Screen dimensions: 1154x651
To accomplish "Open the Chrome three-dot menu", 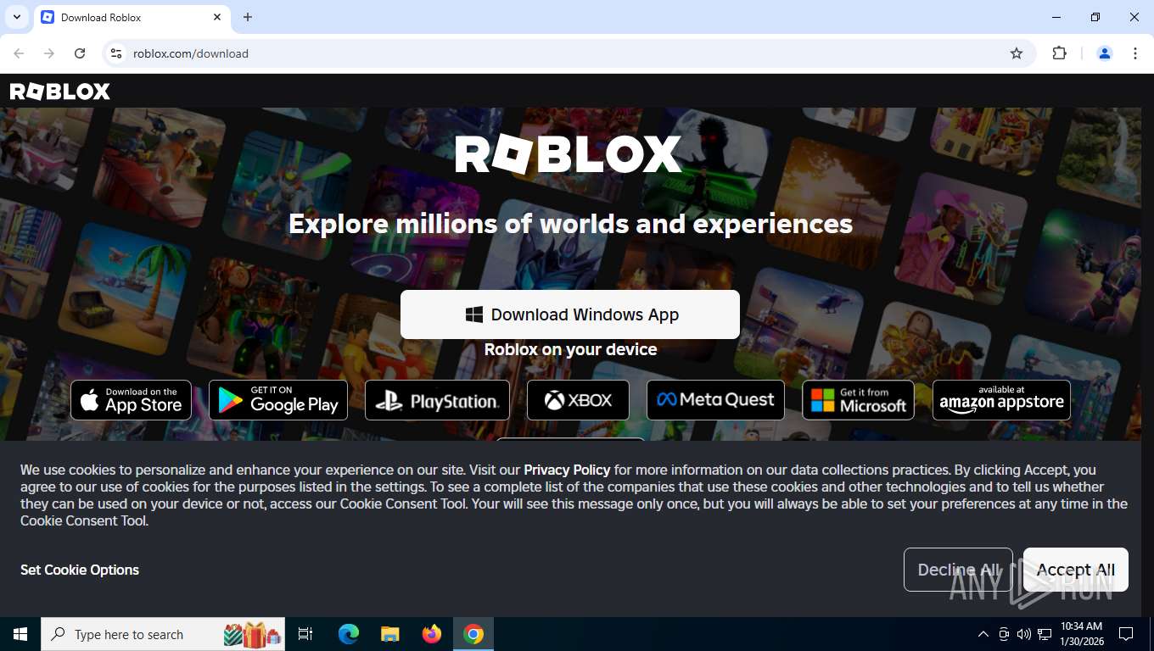I will (x=1135, y=53).
